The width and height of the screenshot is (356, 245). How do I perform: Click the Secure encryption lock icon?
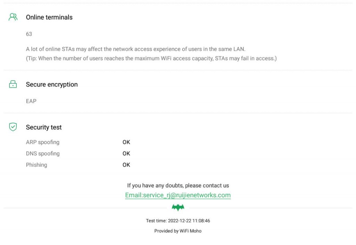tap(13, 84)
